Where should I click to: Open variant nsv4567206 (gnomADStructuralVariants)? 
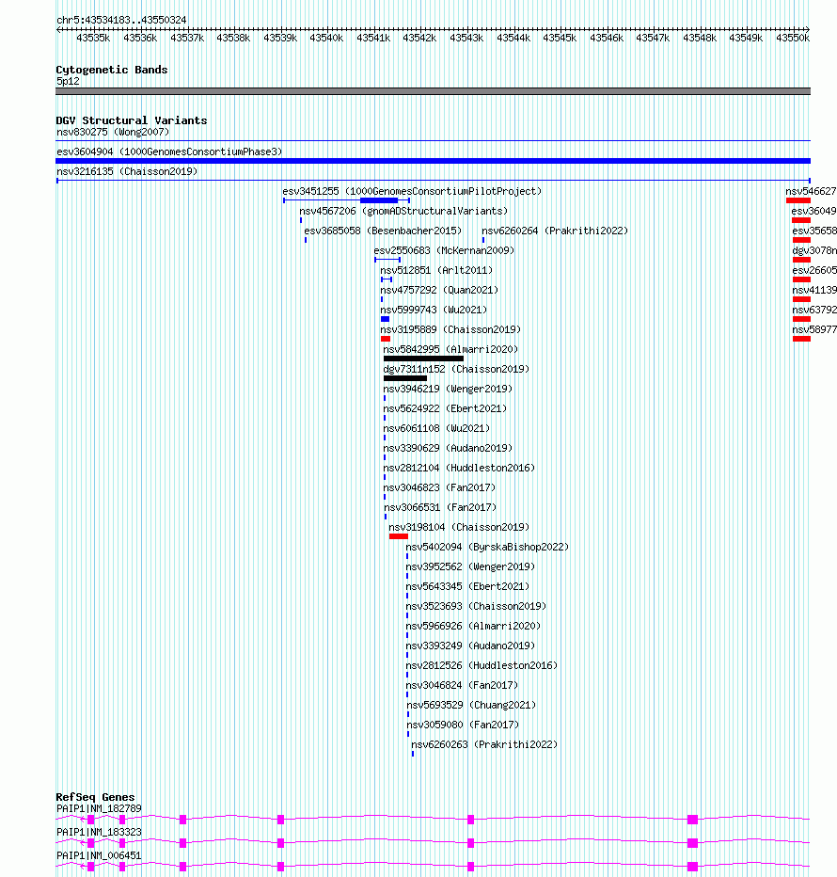coord(403,212)
